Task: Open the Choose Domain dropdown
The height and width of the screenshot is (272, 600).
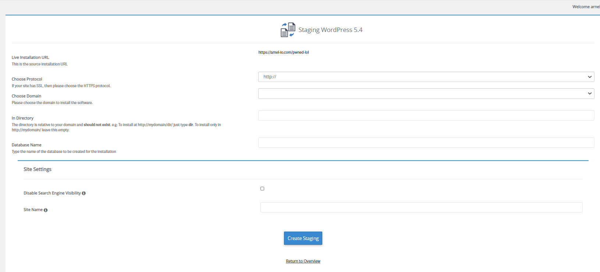Action: pos(426,93)
